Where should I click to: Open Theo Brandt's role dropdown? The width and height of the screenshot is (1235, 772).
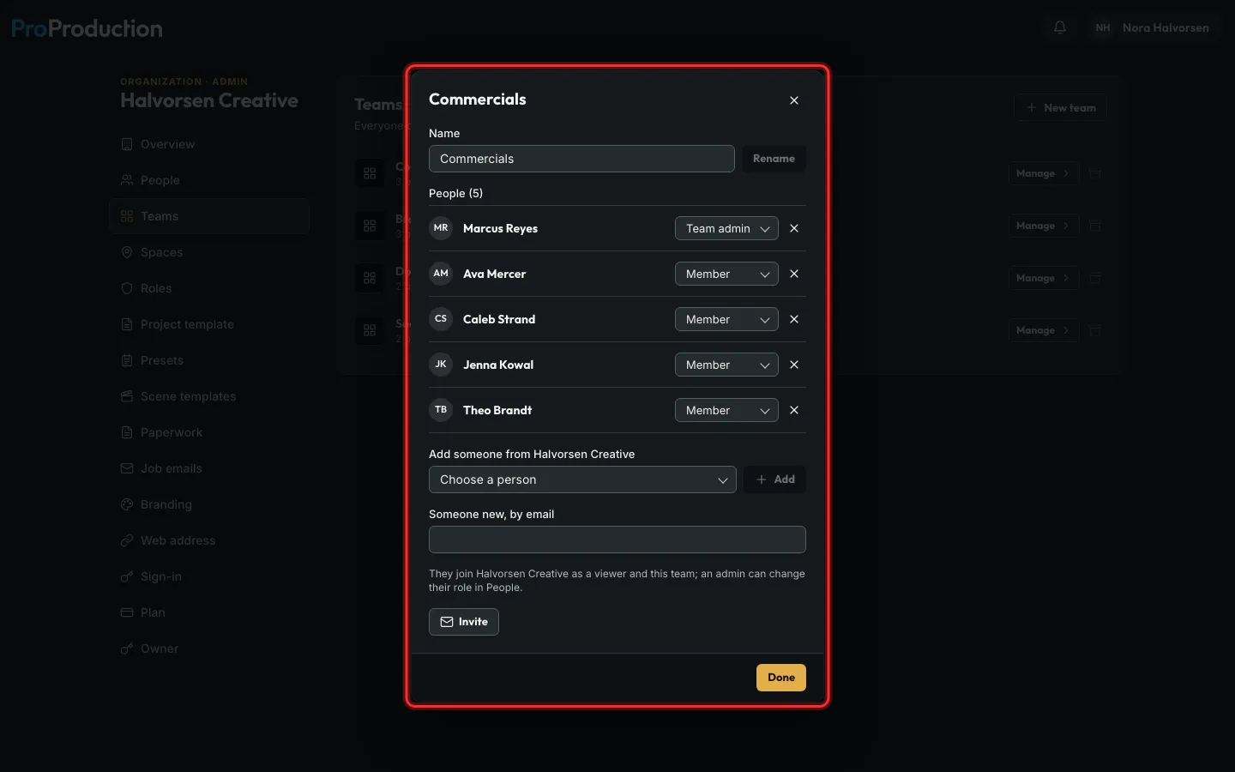tap(726, 410)
